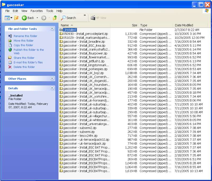This screenshot has height=181, width=212.
Task: Click the zip icon of Install_jetflush1.zip
Action: [61, 61]
